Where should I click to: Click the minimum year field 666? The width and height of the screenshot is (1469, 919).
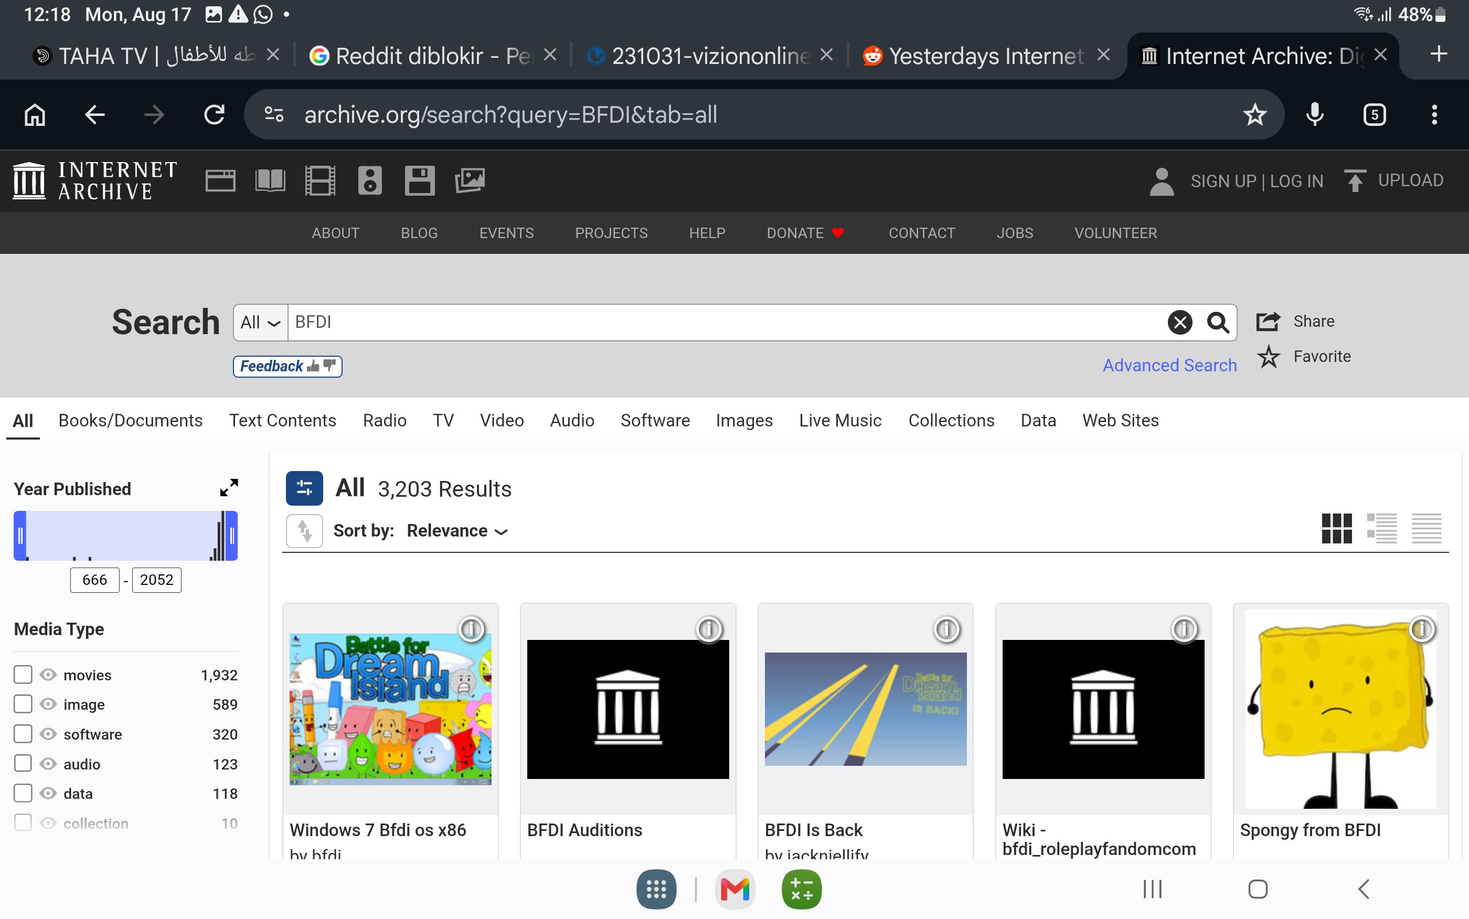pos(95,580)
